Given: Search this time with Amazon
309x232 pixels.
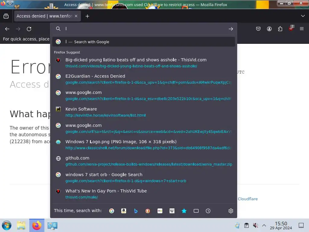Looking at the screenshot, I should coord(123,211).
